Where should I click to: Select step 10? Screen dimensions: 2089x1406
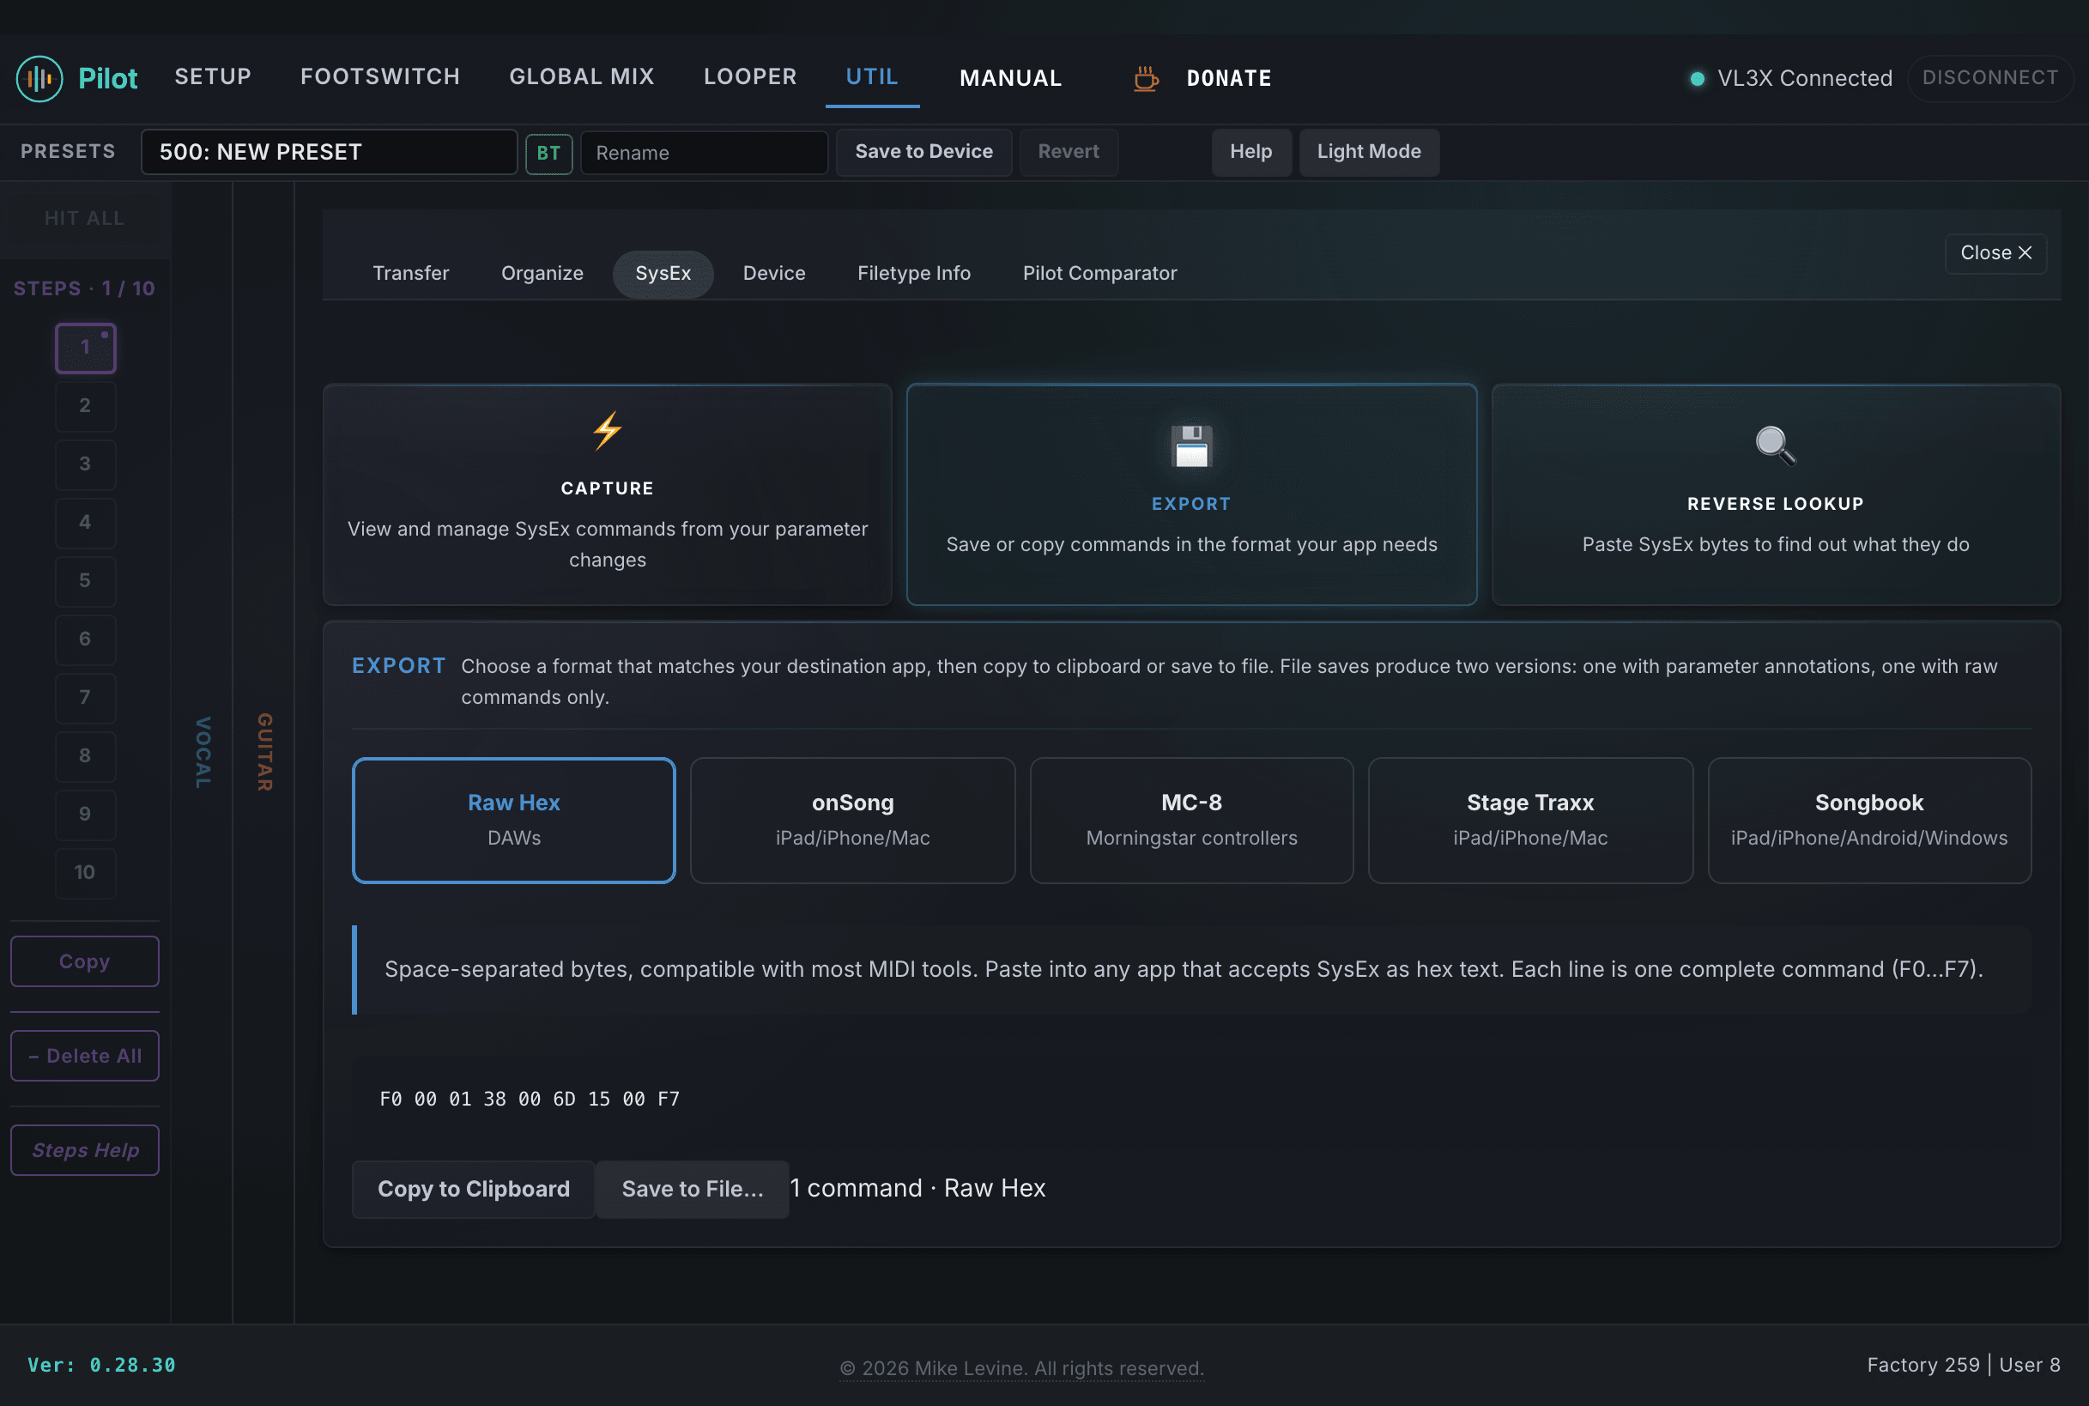pos(85,872)
